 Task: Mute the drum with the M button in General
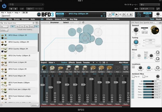[x=143, y=32]
